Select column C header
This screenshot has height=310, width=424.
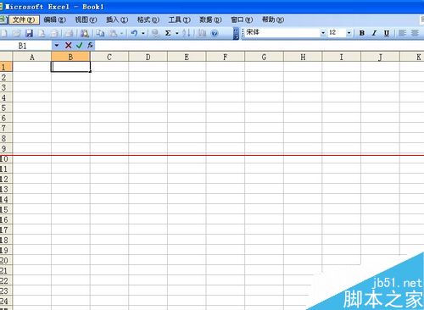109,57
